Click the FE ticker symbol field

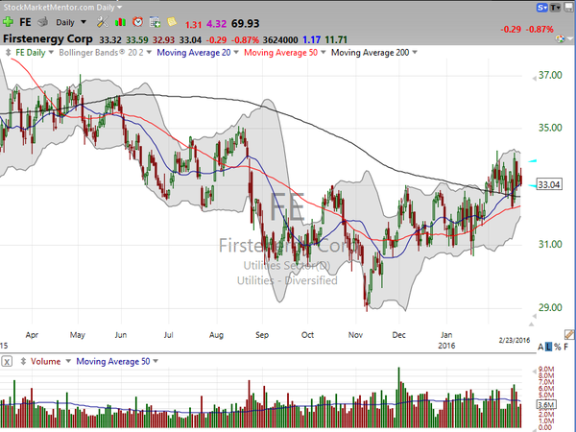coord(25,22)
